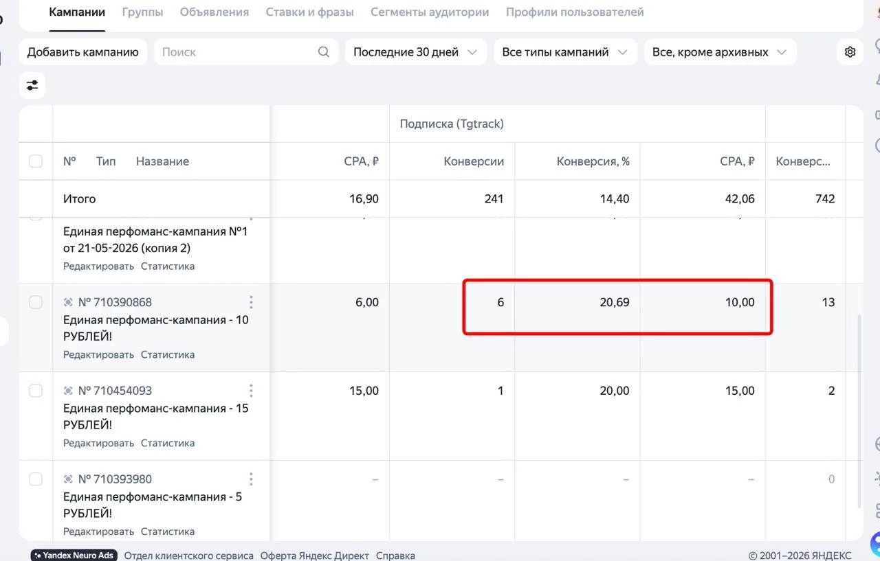This screenshot has height=561, width=880.
Task: Click the 15,00 CPA cell in first CPA column
Action: click(x=364, y=391)
